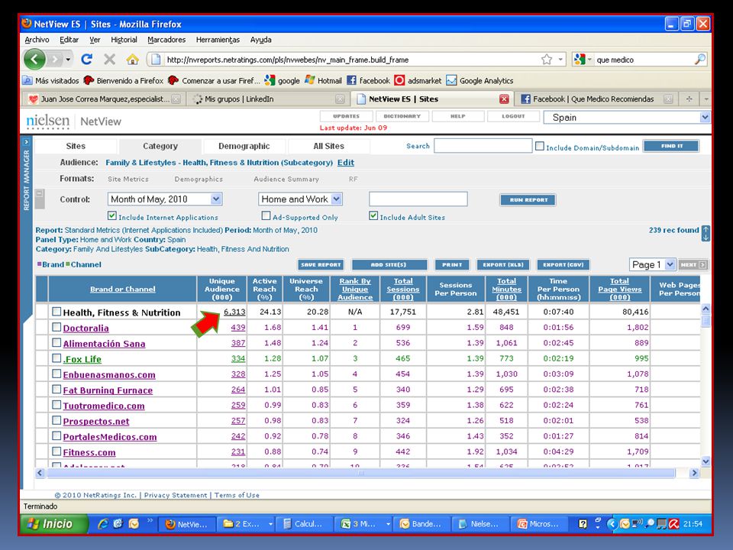
Task: Click the SAVE REPORT button
Action: (x=321, y=265)
